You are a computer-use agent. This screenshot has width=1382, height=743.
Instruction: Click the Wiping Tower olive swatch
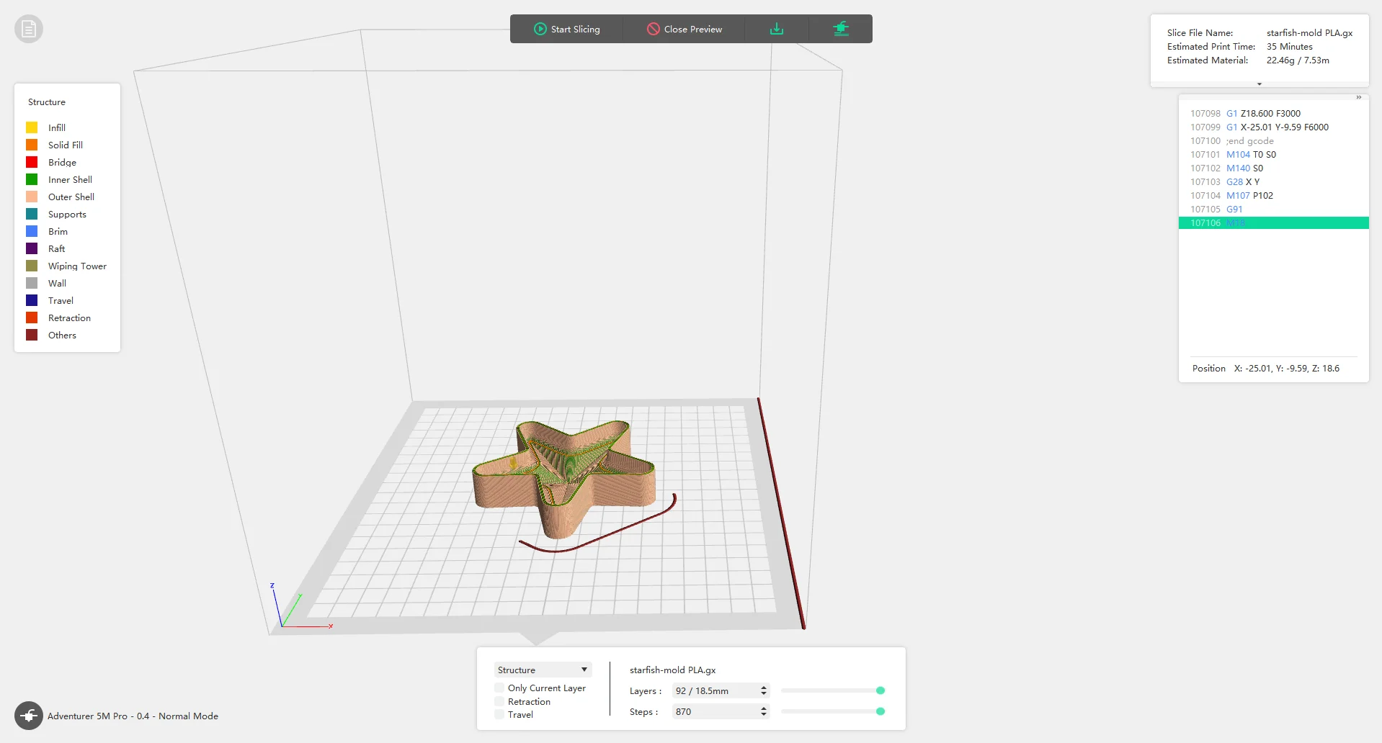point(32,266)
